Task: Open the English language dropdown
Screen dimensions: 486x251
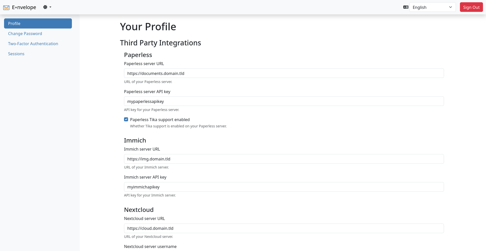Action: point(432,7)
